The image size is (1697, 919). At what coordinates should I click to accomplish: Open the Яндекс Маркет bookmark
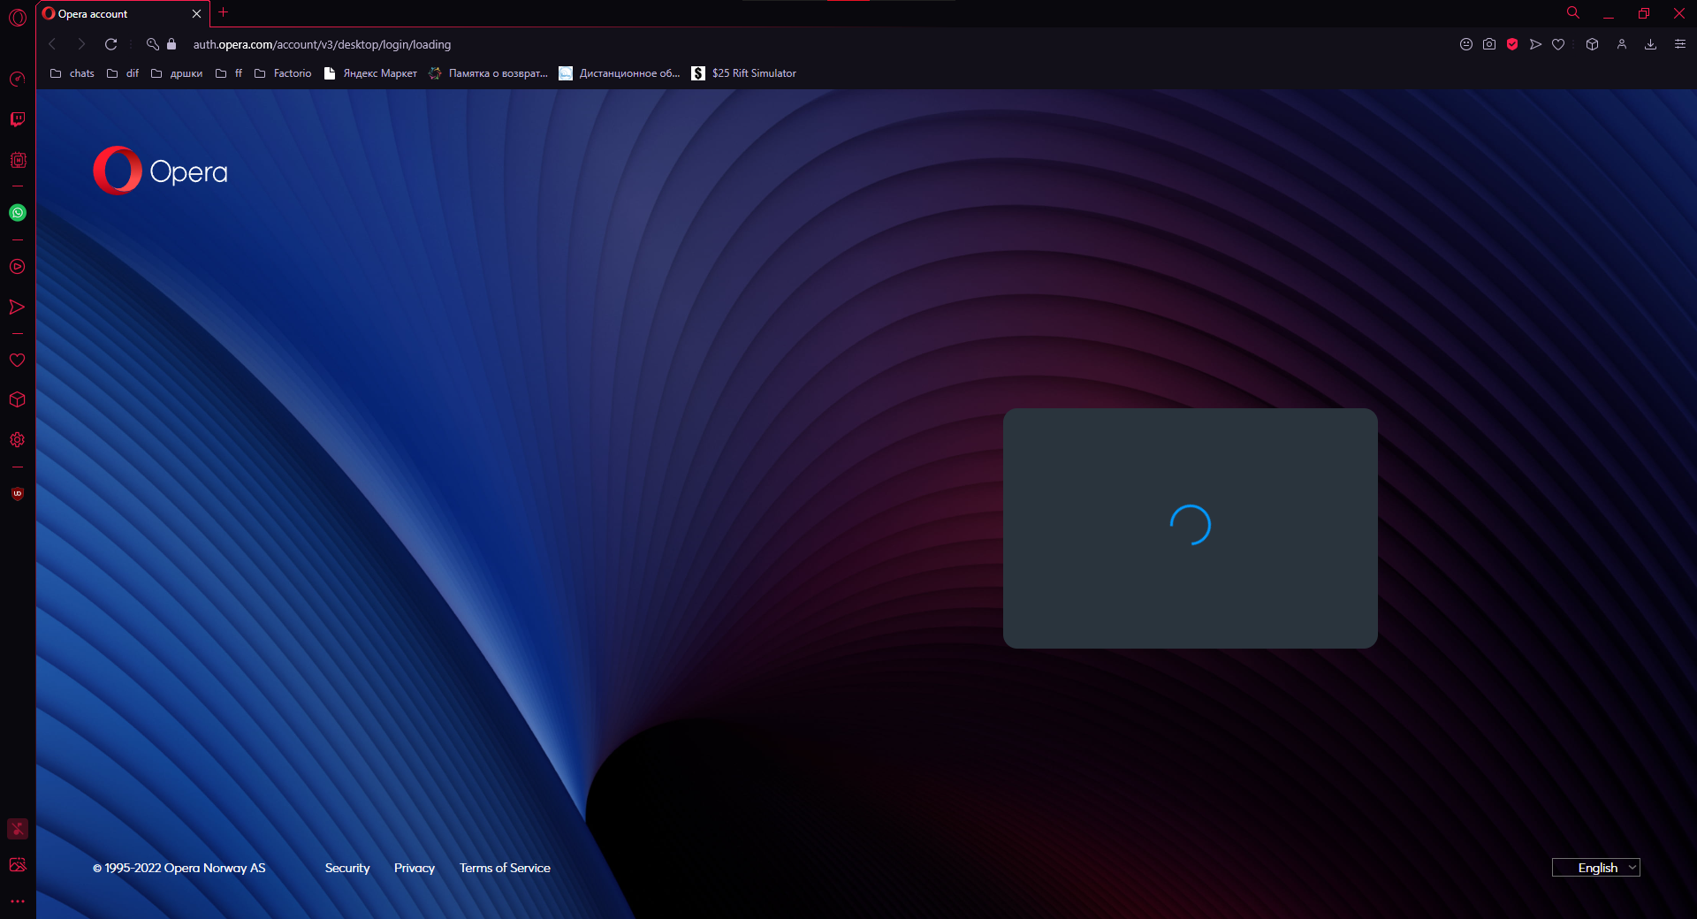pos(370,73)
